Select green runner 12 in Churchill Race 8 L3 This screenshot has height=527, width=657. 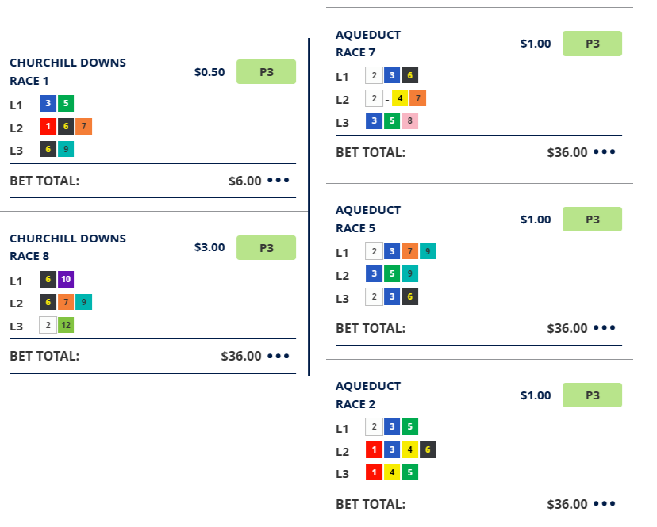pos(66,325)
